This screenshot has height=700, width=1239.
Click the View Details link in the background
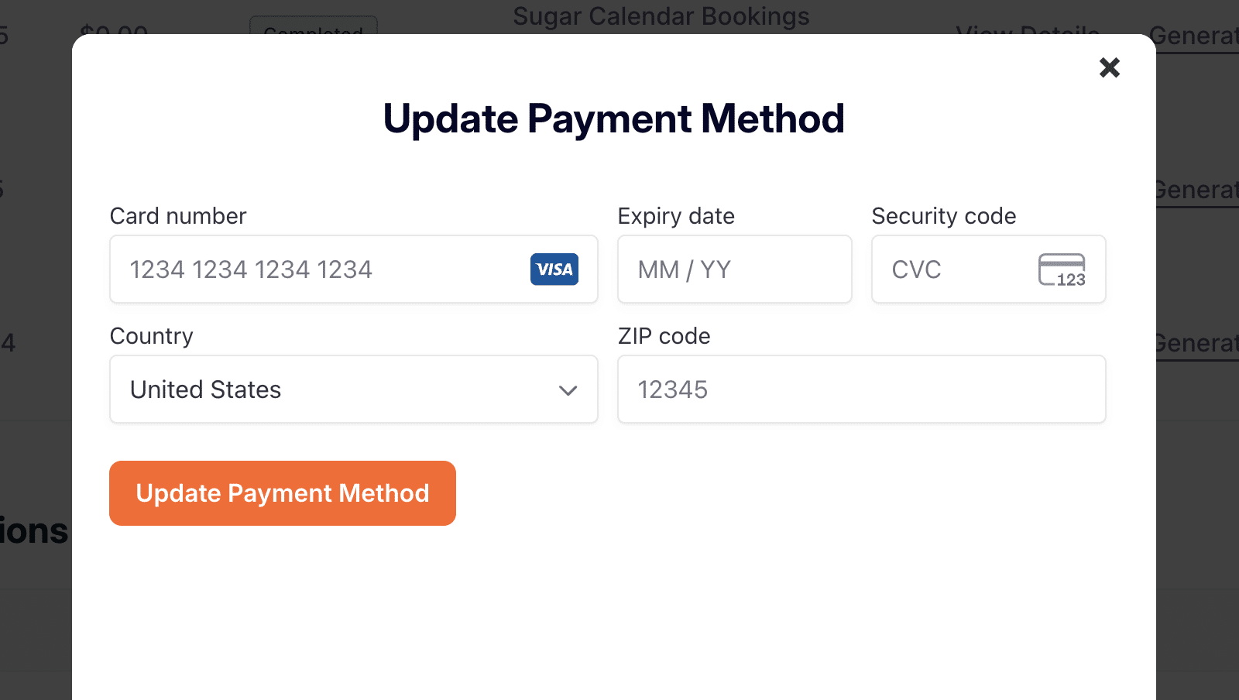coord(1028,34)
